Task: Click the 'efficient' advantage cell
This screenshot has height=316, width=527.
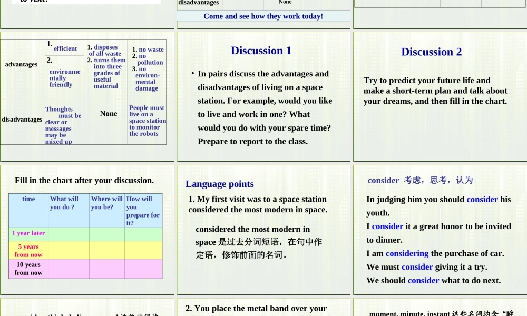Action: click(x=64, y=48)
